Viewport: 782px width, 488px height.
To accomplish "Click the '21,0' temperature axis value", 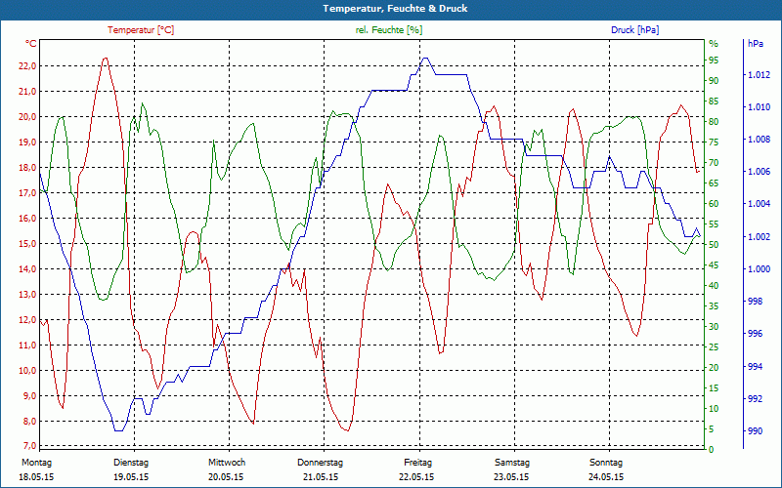I will pos(27,92).
